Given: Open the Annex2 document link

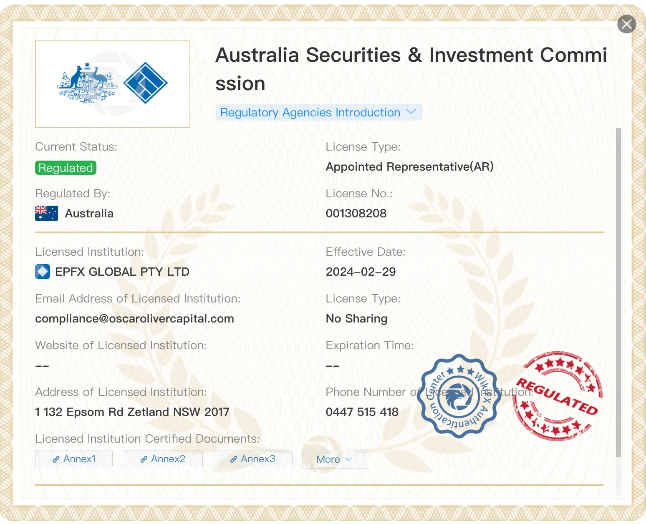Looking at the screenshot, I should pyautogui.click(x=163, y=459).
